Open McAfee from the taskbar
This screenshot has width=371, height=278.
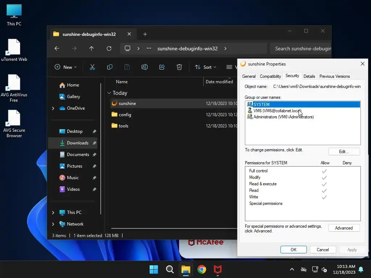[218, 269]
